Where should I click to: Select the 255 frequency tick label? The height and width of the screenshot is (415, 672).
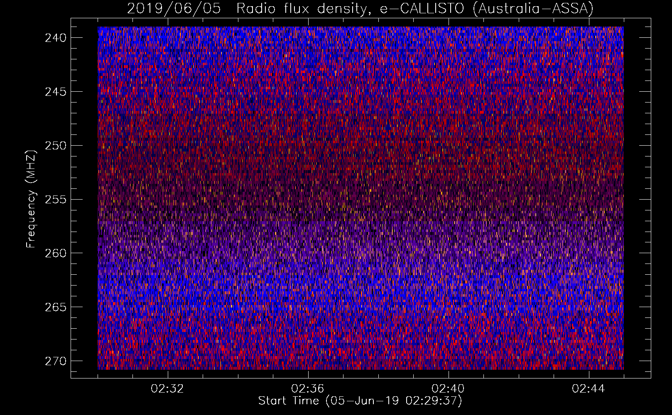[x=55, y=200]
